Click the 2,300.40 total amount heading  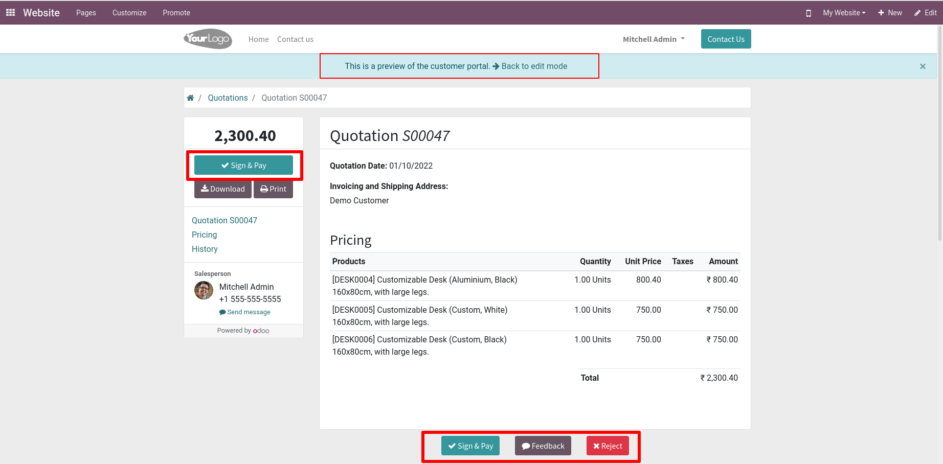pos(245,136)
